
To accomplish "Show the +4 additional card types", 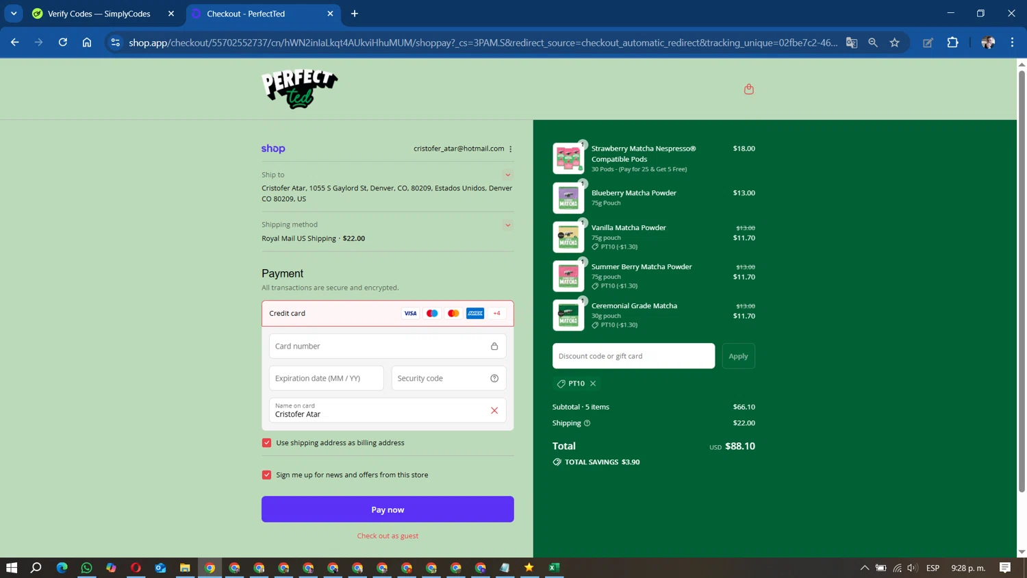I will click(497, 313).
